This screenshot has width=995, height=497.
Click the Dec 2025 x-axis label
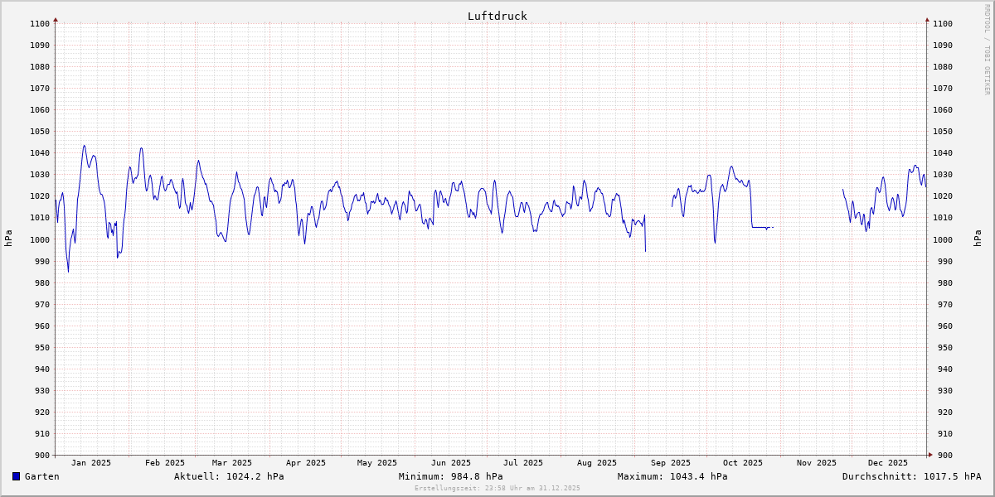click(x=888, y=463)
